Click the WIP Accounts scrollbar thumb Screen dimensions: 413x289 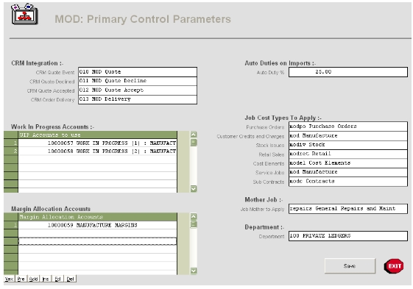coord(194,143)
